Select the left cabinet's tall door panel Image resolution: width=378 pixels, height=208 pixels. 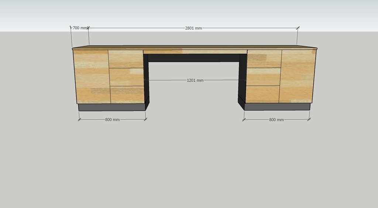92,77
